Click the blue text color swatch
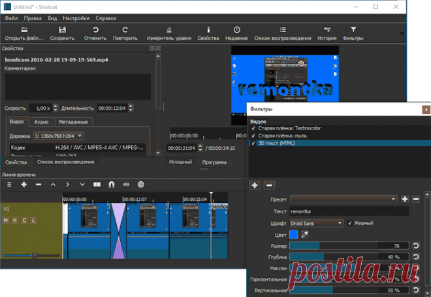The width and height of the screenshot is (431, 297). tap(294, 234)
